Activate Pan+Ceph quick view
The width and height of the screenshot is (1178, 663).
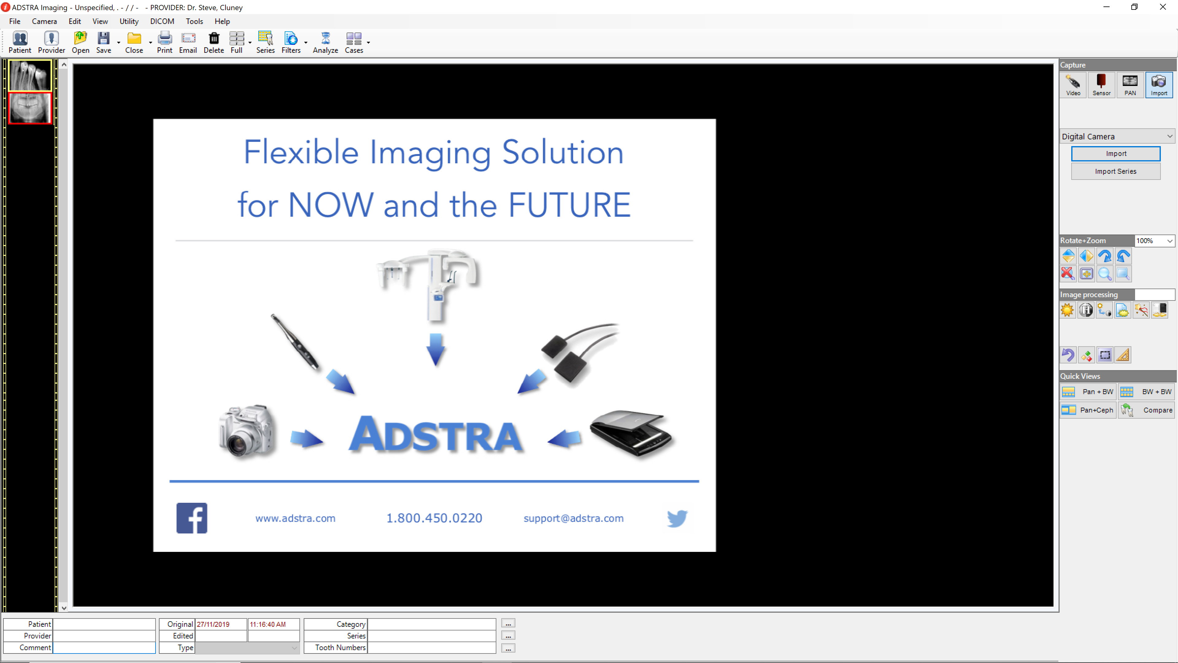point(1088,410)
